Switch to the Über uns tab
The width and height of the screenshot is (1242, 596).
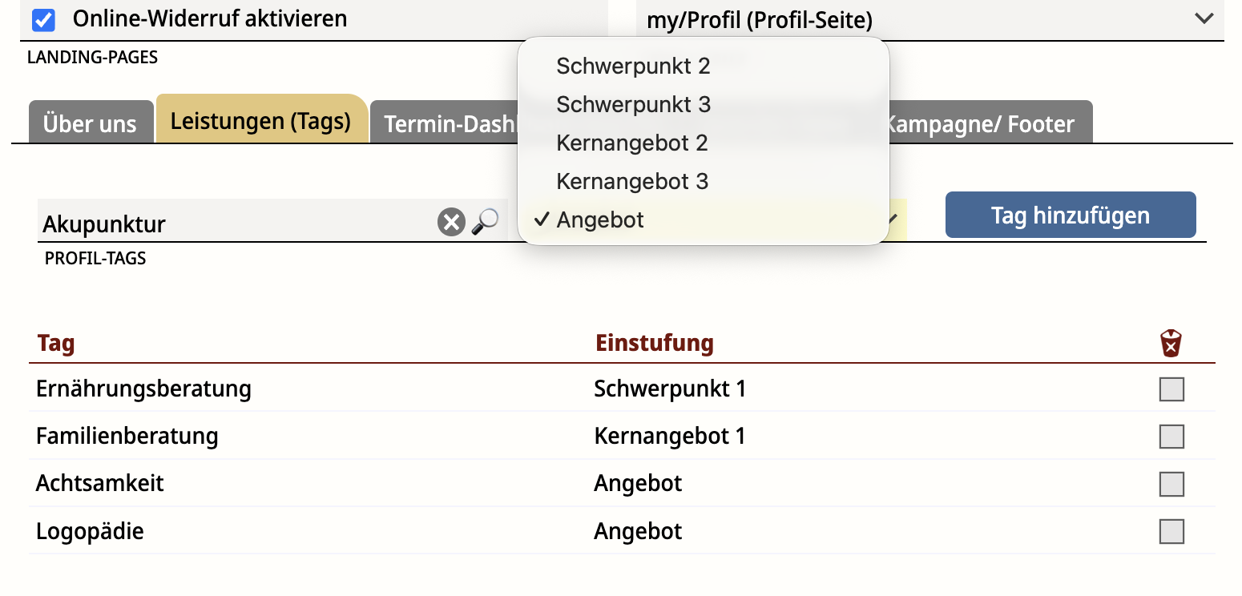pyautogui.click(x=90, y=123)
